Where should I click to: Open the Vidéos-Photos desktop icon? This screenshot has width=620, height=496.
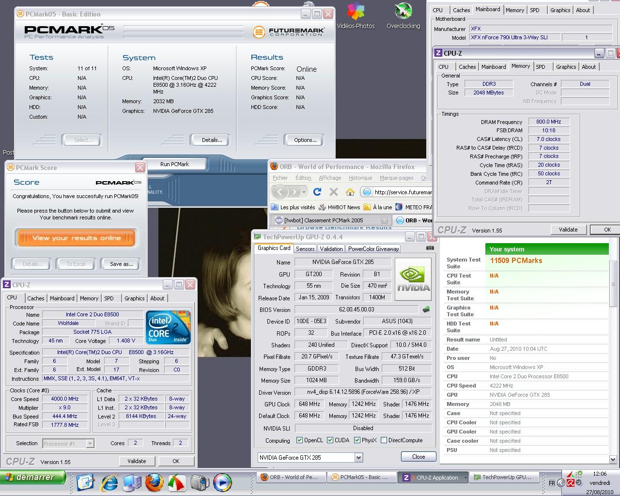pos(356,15)
